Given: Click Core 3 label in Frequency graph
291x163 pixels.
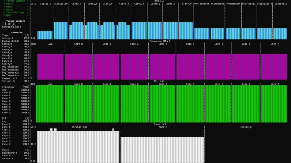Looking at the screenshot, I should pos(163,44).
